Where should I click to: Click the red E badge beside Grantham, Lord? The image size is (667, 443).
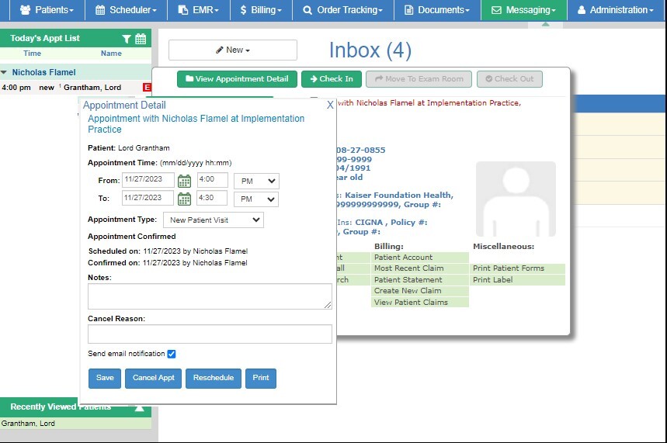pos(148,88)
